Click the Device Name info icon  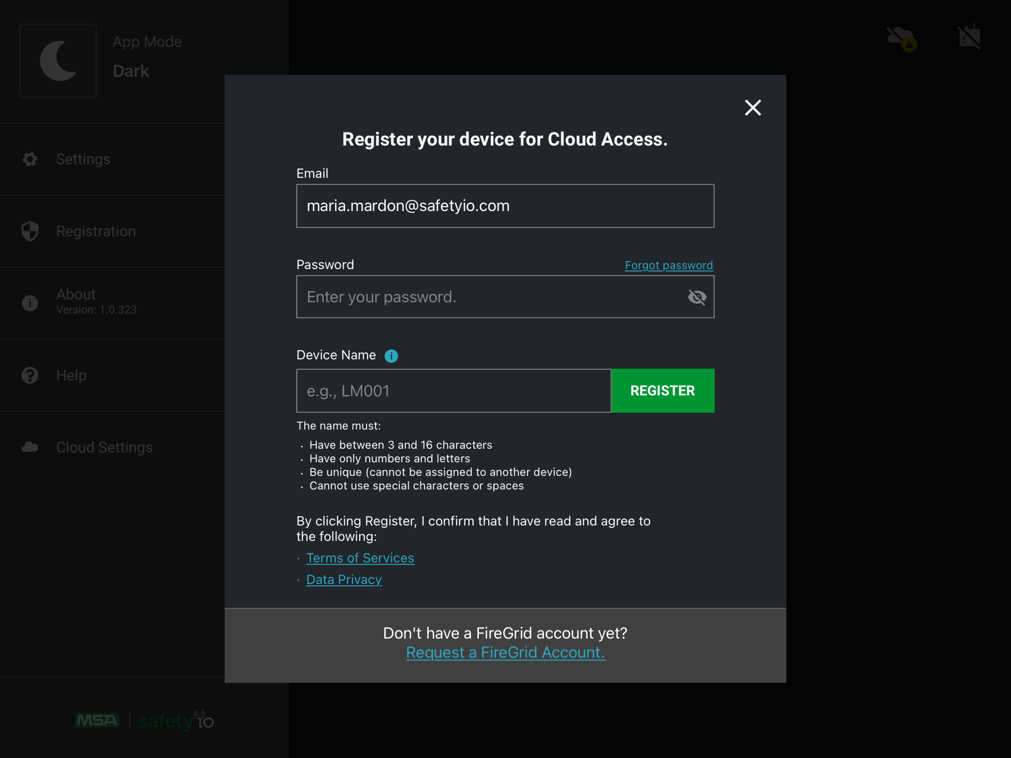[x=391, y=356]
